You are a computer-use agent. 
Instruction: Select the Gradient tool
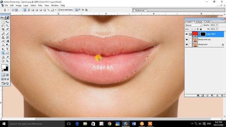(7, 41)
